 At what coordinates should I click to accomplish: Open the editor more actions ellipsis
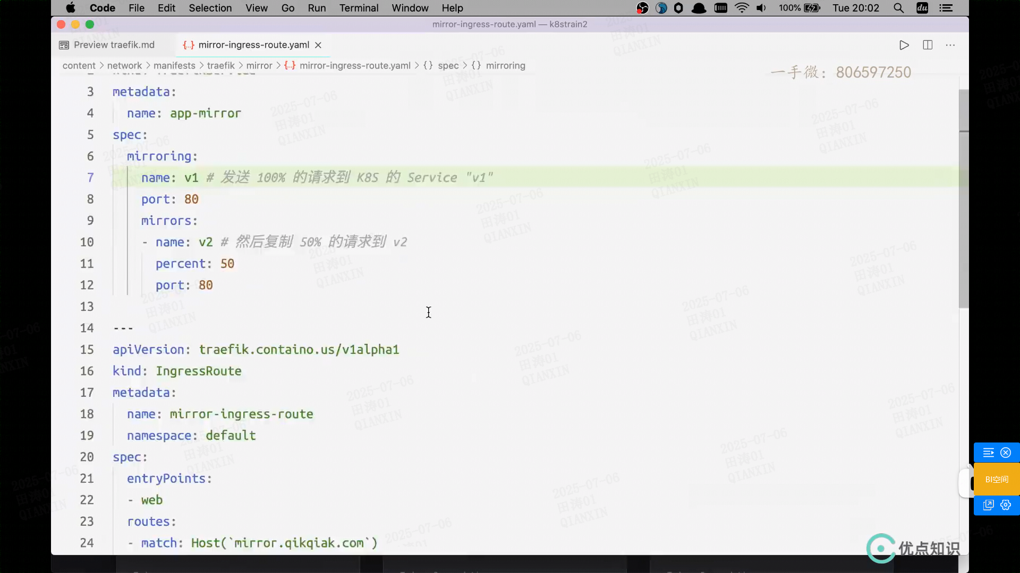[950, 45]
